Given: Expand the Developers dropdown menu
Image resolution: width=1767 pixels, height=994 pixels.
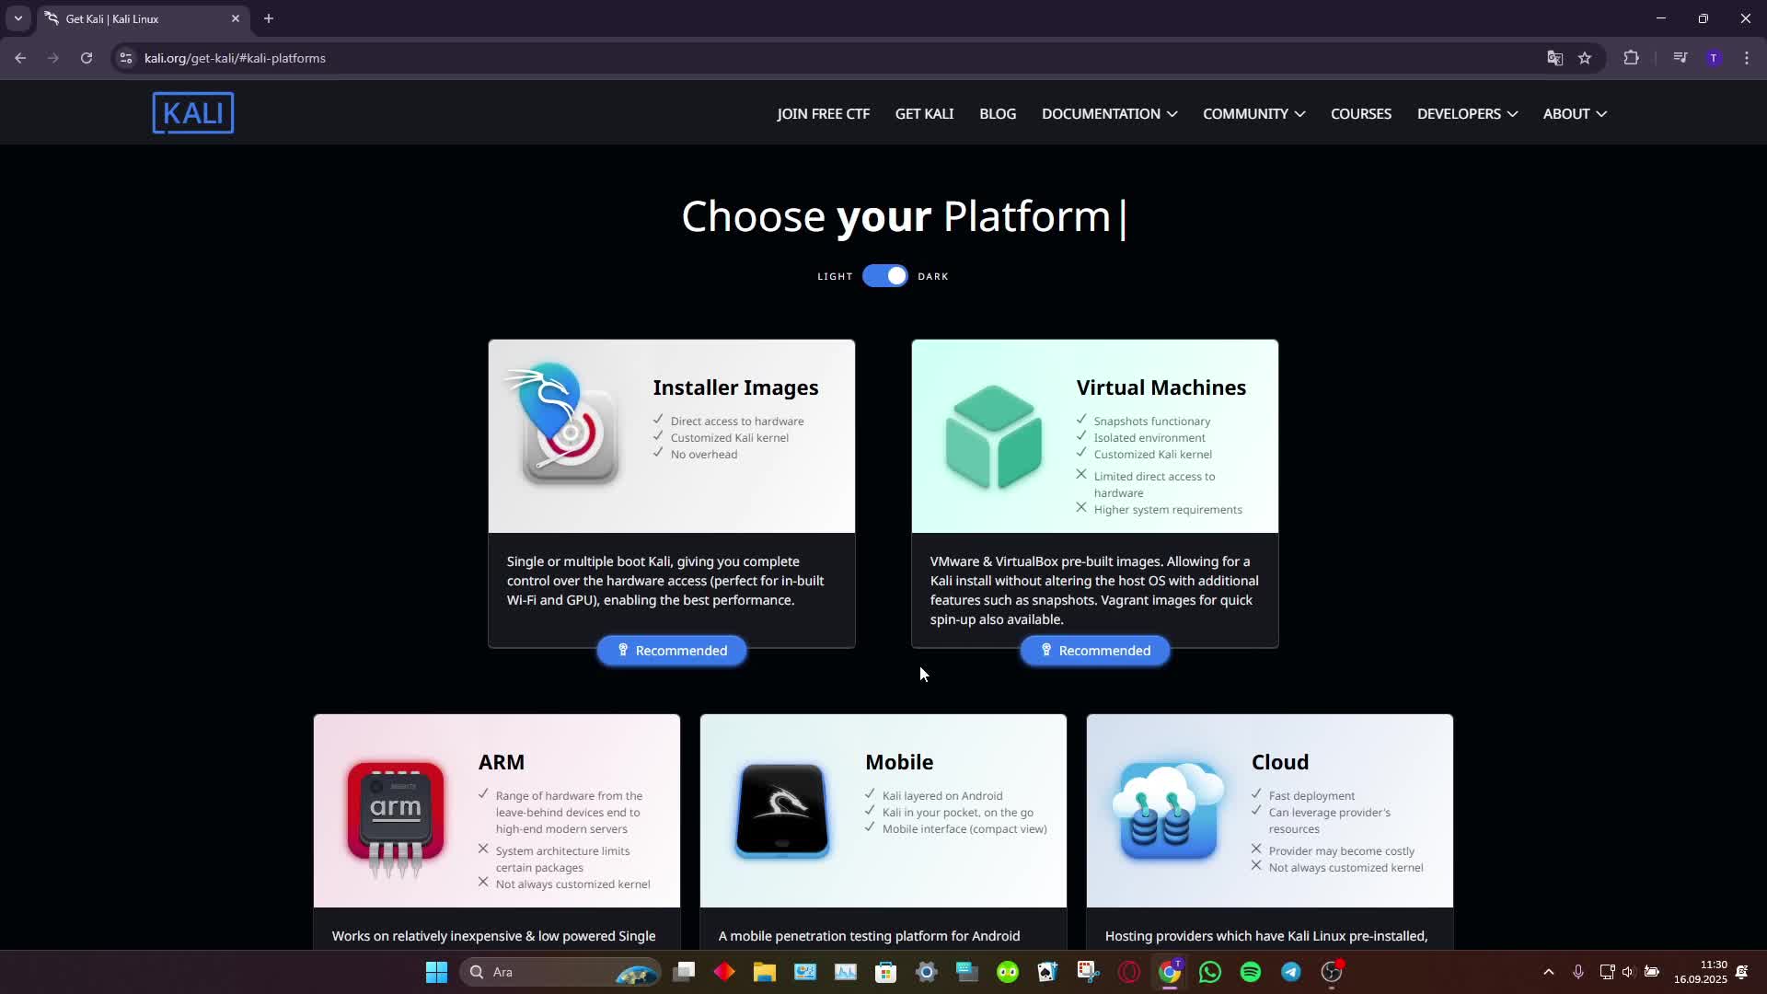Looking at the screenshot, I should [1467, 114].
